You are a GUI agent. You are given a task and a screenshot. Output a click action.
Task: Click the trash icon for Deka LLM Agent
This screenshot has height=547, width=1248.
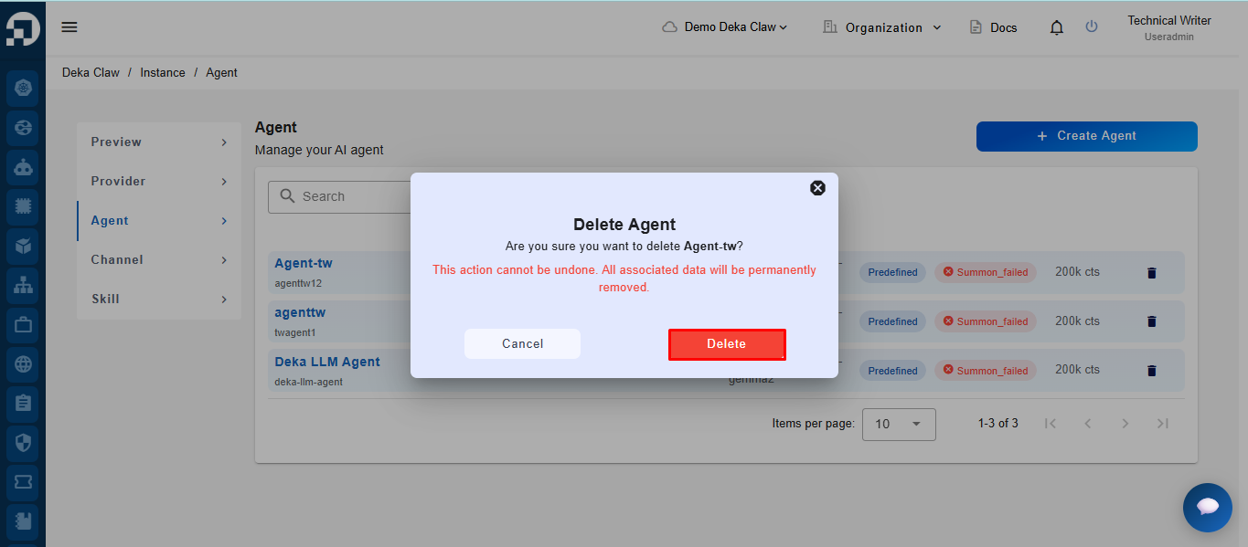[x=1151, y=370]
